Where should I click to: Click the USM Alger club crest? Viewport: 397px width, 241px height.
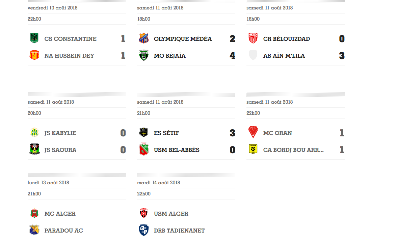(x=143, y=213)
